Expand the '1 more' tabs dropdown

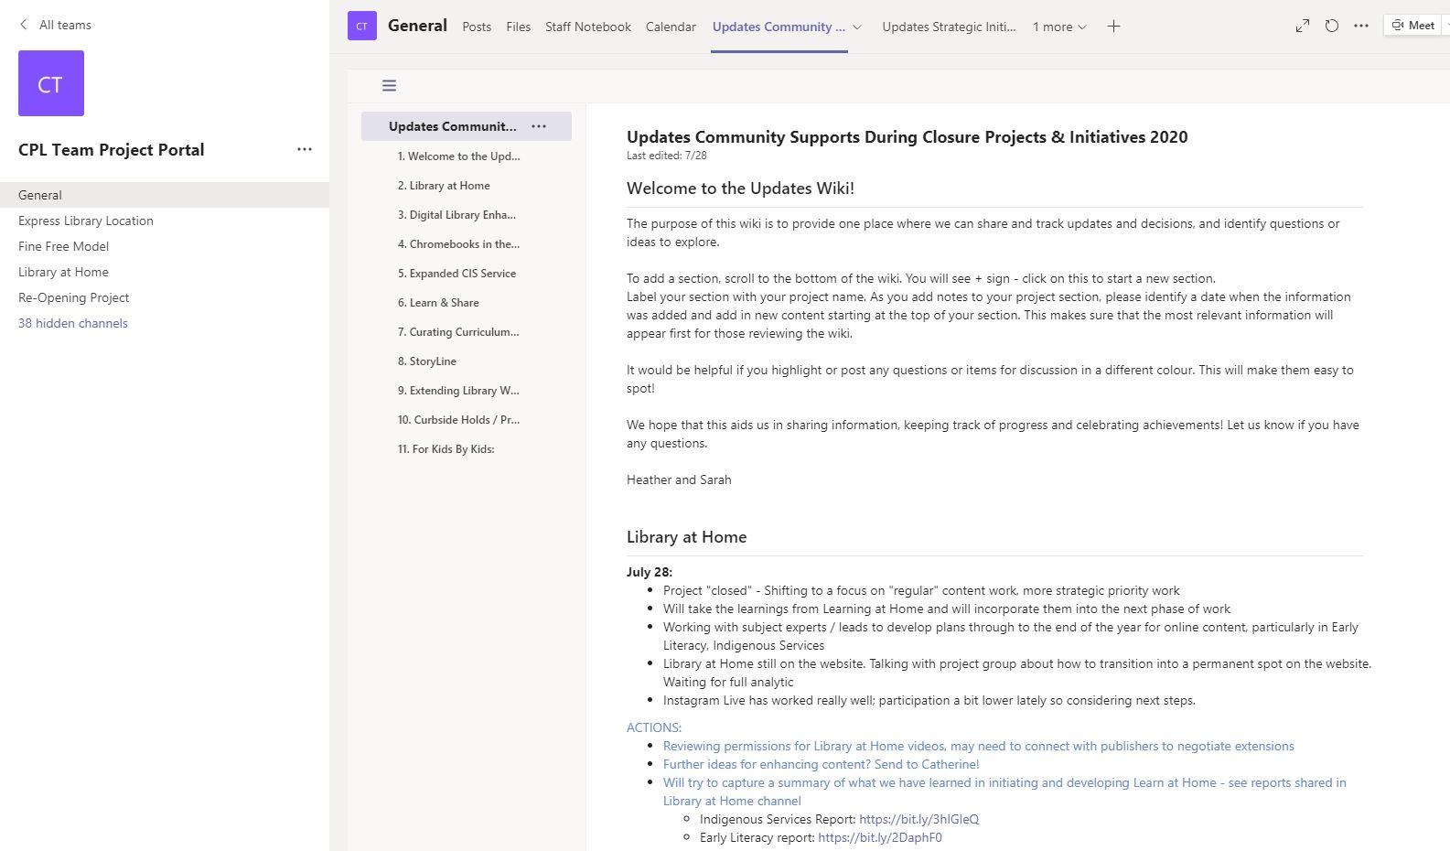point(1059,27)
